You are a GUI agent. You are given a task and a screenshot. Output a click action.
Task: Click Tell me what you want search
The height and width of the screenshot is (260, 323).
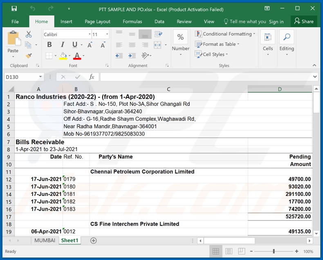click(245, 21)
